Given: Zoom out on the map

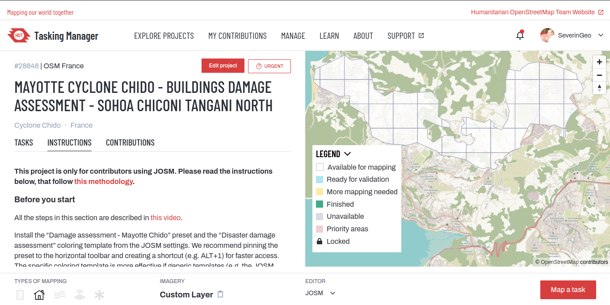Looking at the screenshot, I should tap(599, 75).
